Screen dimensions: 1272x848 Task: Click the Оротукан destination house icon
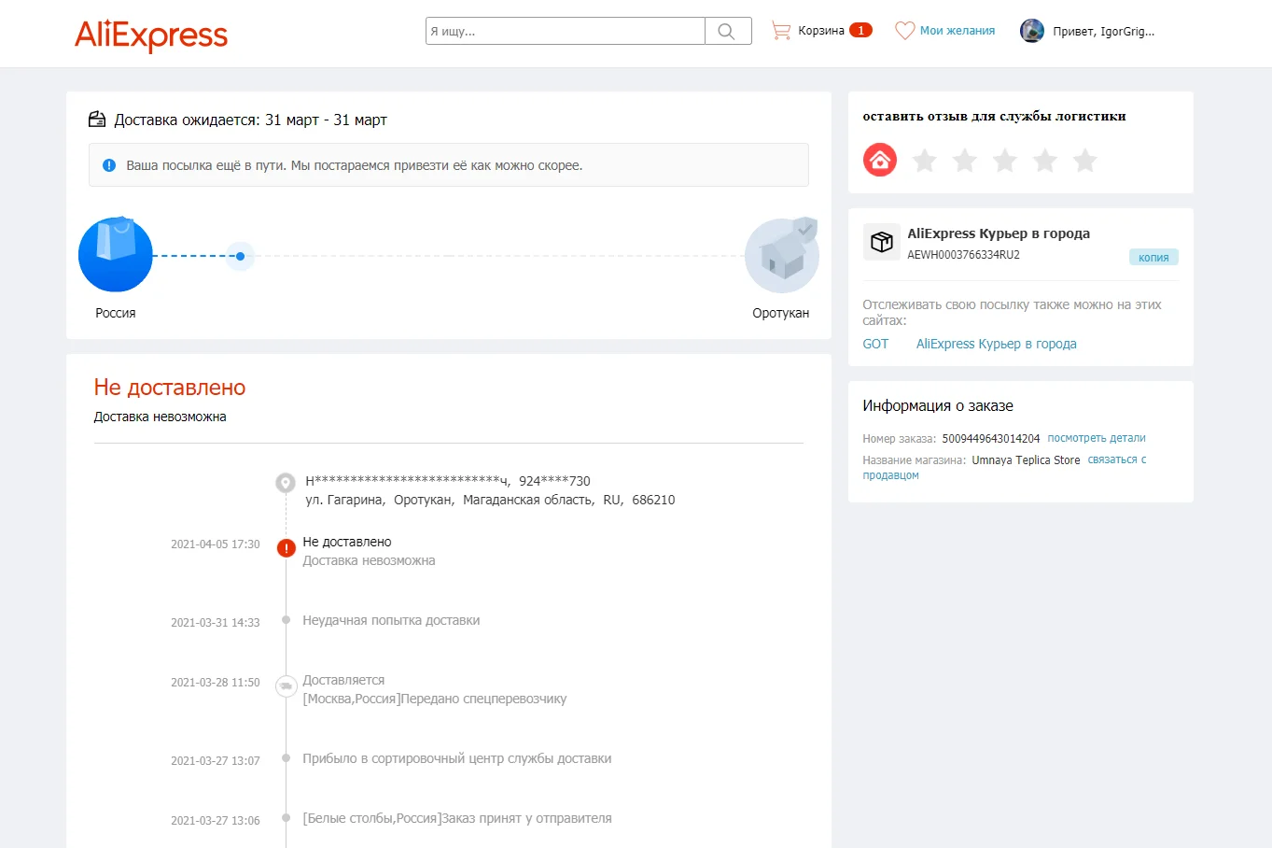pyautogui.click(x=782, y=255)
